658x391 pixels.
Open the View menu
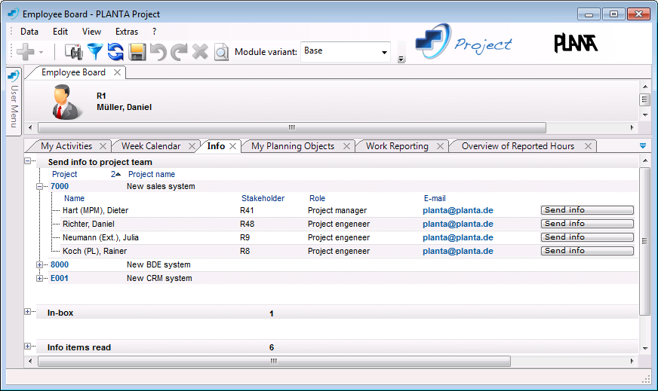click(91, 32)
